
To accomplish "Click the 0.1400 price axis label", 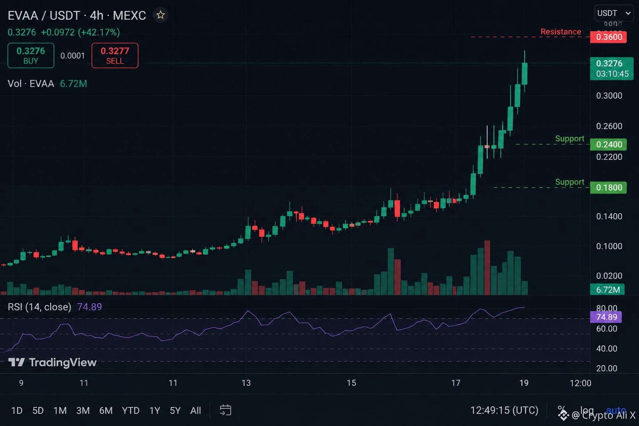I will pos(609,216).
